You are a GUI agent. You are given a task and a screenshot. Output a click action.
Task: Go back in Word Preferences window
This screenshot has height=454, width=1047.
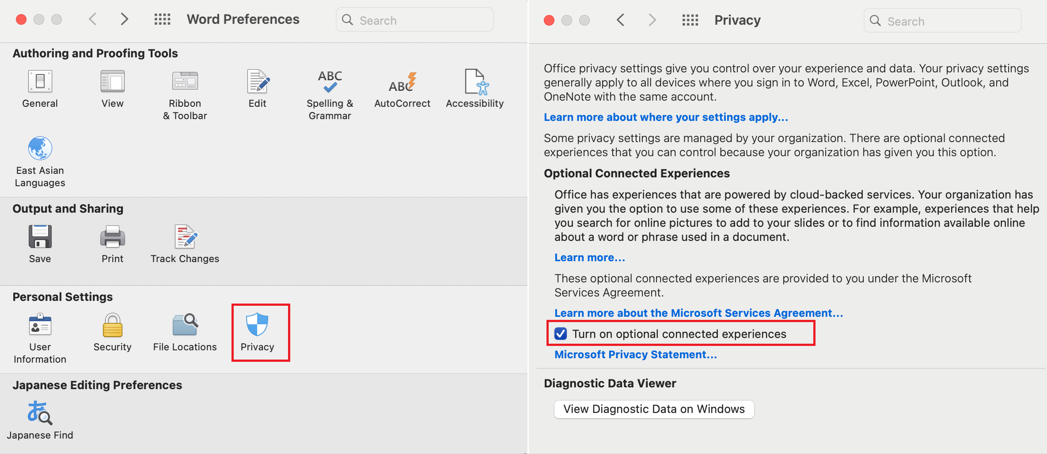click(93, 19)
